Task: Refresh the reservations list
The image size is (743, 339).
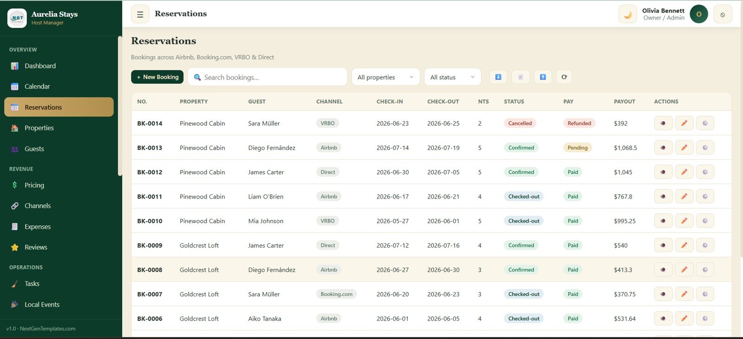Action: 564,77
